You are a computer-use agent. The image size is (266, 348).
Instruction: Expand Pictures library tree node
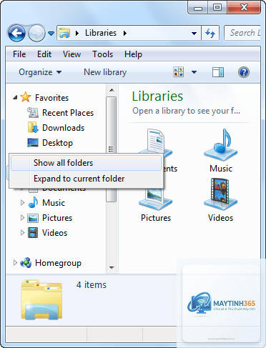(22, 218)
